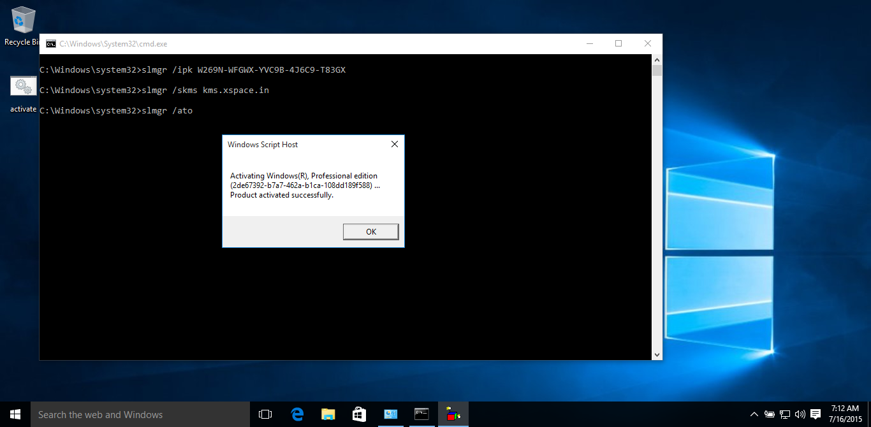This screenshot has height=427, width=871.
Task: Launch Microsoft Edge from the taskbar
Action: point(296,414)
